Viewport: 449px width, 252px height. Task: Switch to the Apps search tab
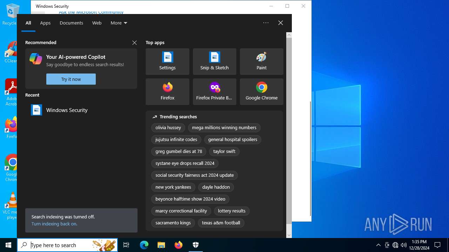(45, 23)
